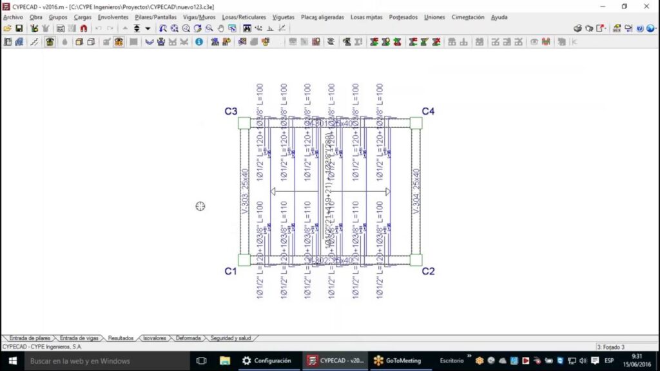Click the zoom magnifier icon
Viewport: 660px width, 371px height.
209,28
